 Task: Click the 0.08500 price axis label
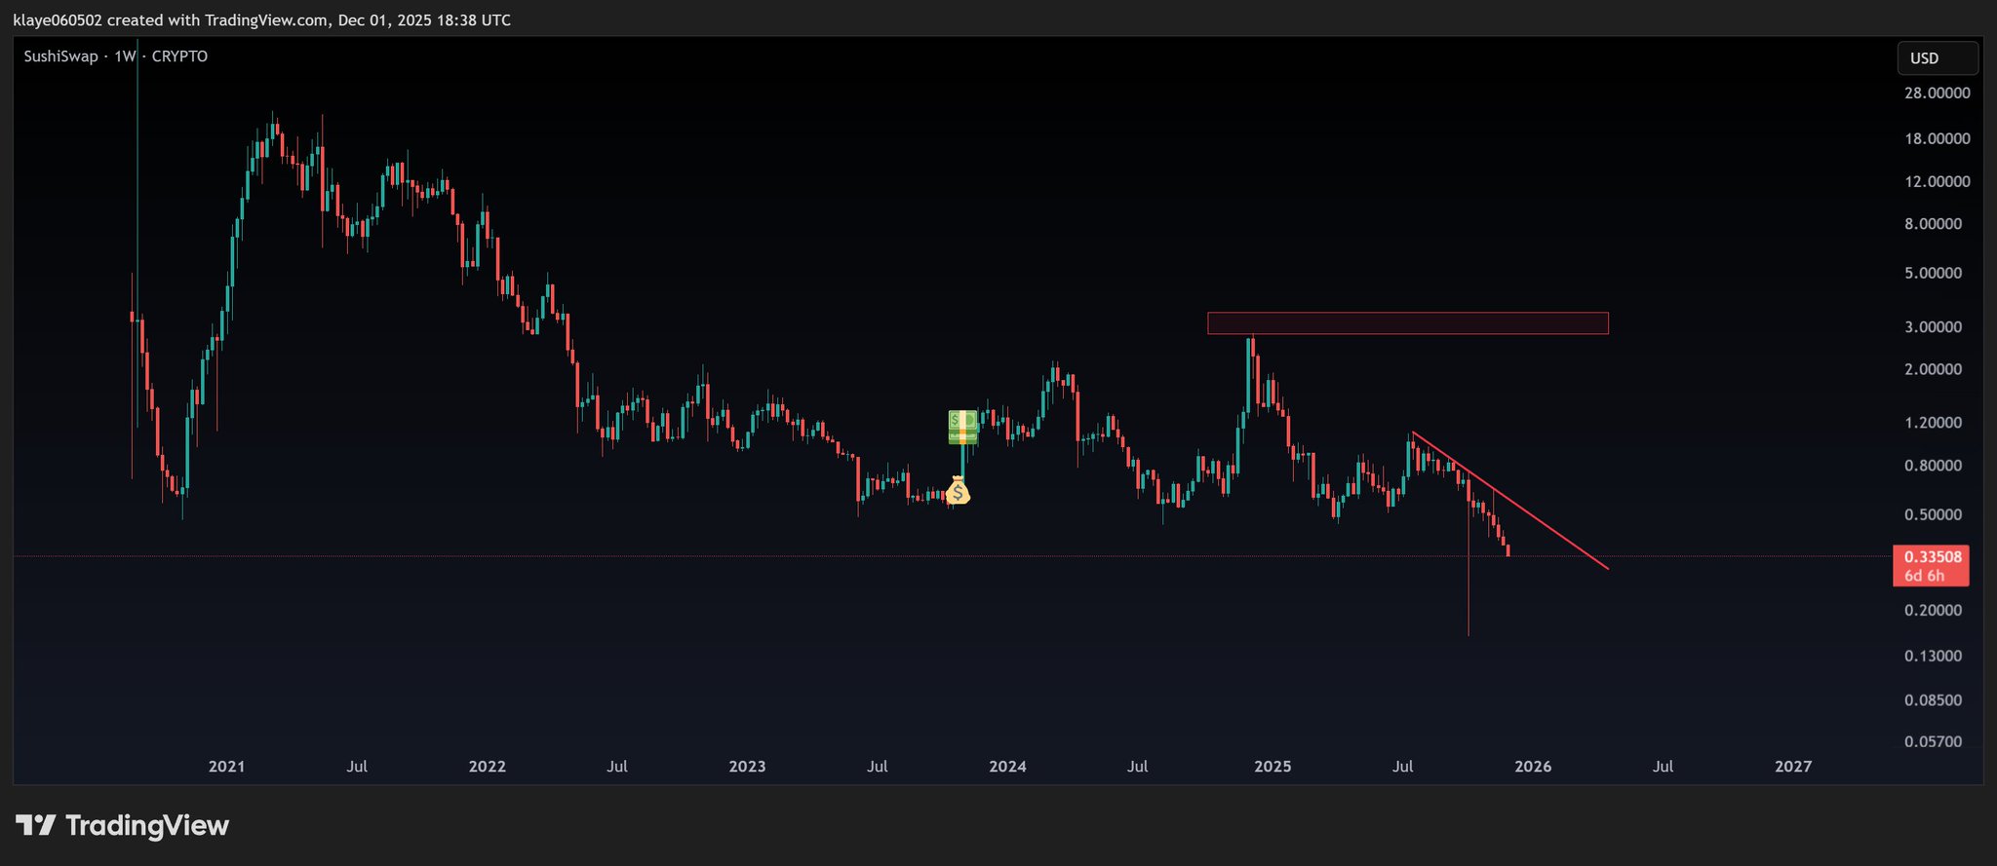tap(1933, 700)
